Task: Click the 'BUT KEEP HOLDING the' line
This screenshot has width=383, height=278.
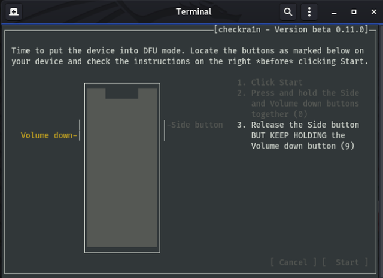Action: [298, 135]
